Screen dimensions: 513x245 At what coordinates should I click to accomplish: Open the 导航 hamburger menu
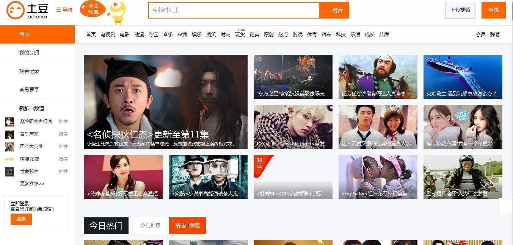click(x=64, y=10)
